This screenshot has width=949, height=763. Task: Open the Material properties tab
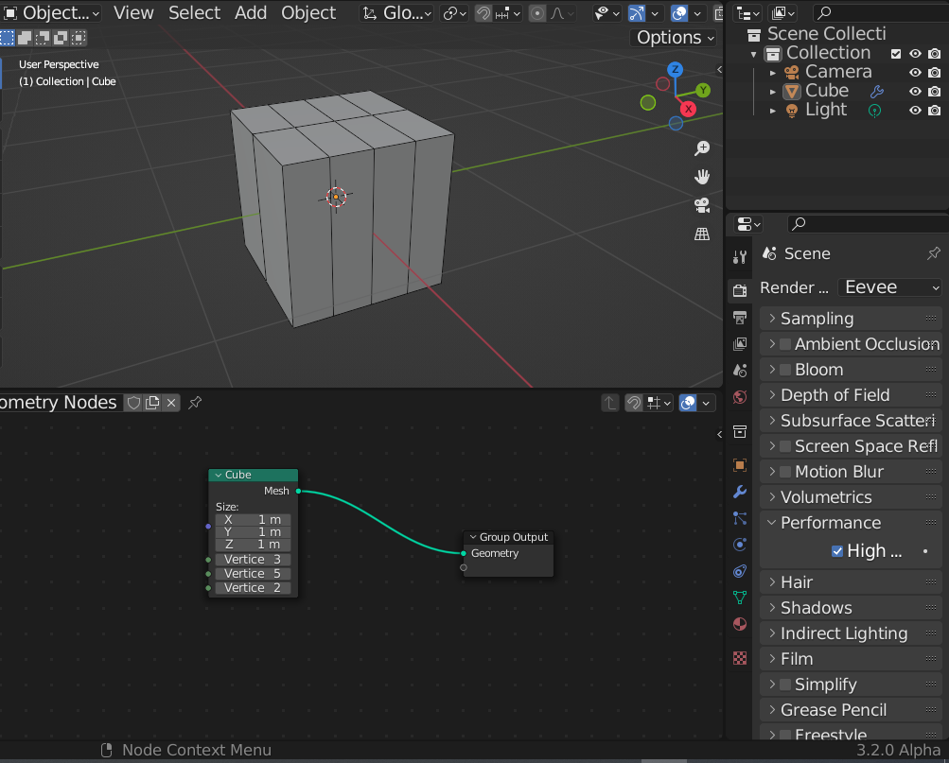coord(740,625)
